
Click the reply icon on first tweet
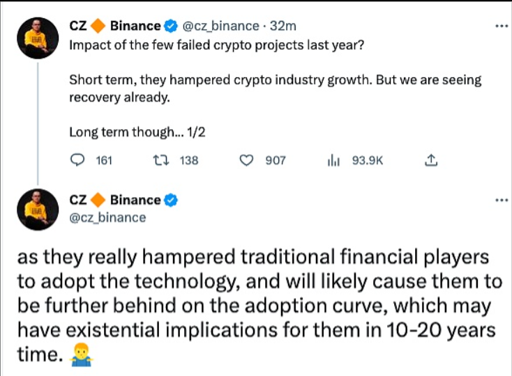click(x=79, y=160)
